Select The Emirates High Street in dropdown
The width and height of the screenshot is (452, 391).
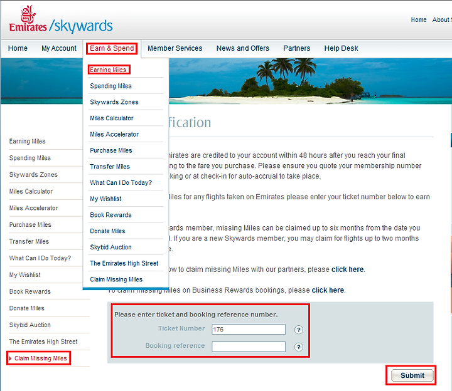point(124,263)
